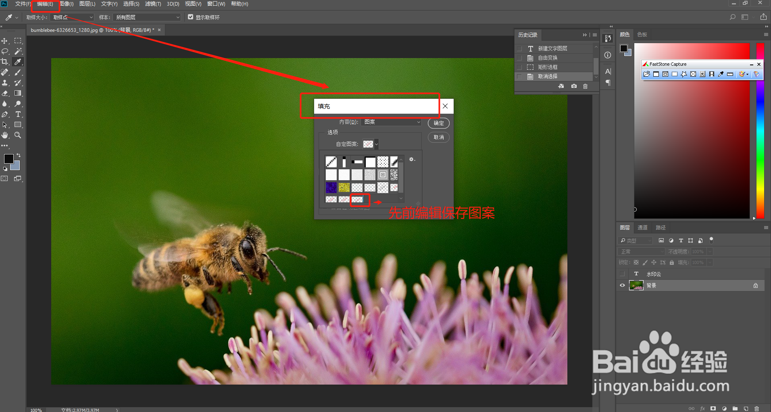Open Sample Size dropdown 取样点
The height and width of the screenshot is (412, 771).
72,17
